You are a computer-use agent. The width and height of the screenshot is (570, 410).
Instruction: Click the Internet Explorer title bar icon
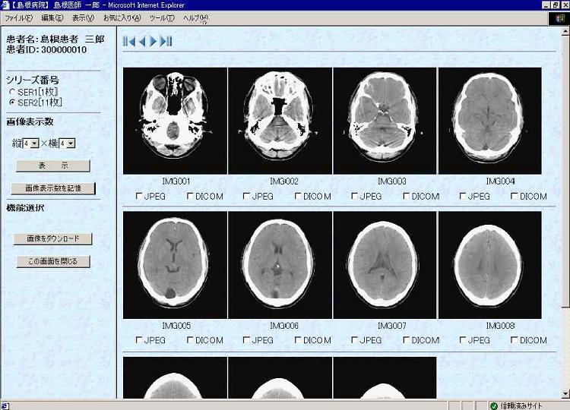tap(5, 5)
